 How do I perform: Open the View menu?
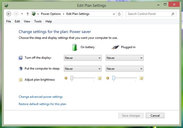[x=27, y=21]
